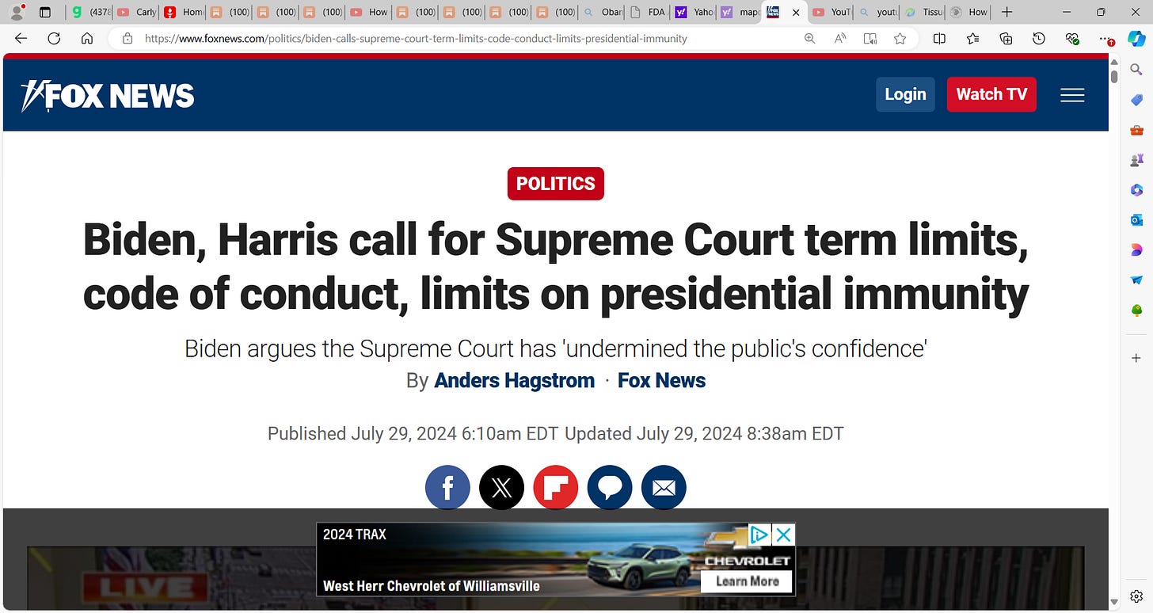
Task: Open sidebar Shopping tag icon
Action: [1136, 100]
